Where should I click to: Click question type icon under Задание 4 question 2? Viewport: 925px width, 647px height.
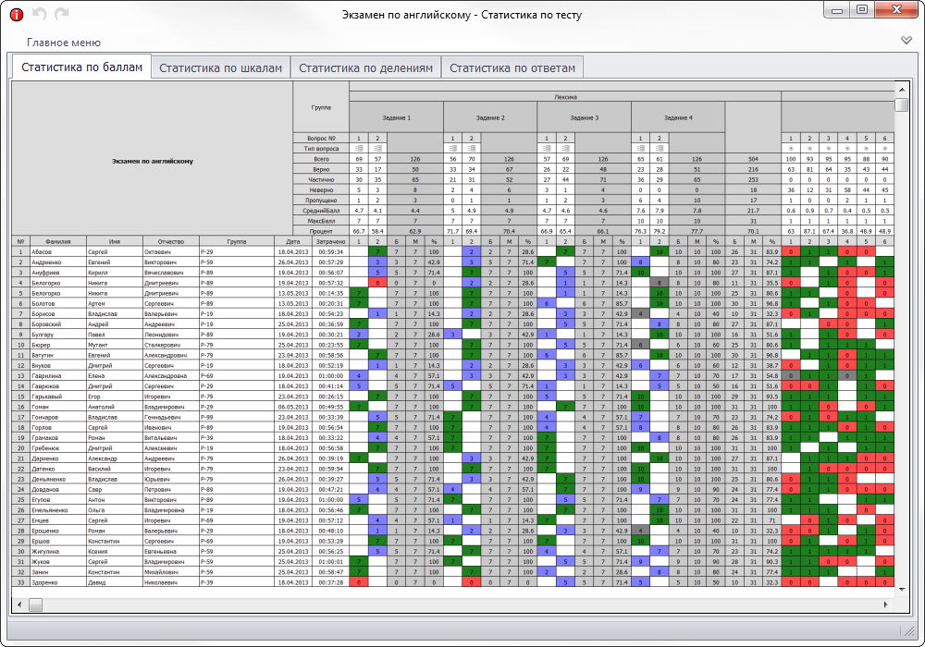point(659,149)
